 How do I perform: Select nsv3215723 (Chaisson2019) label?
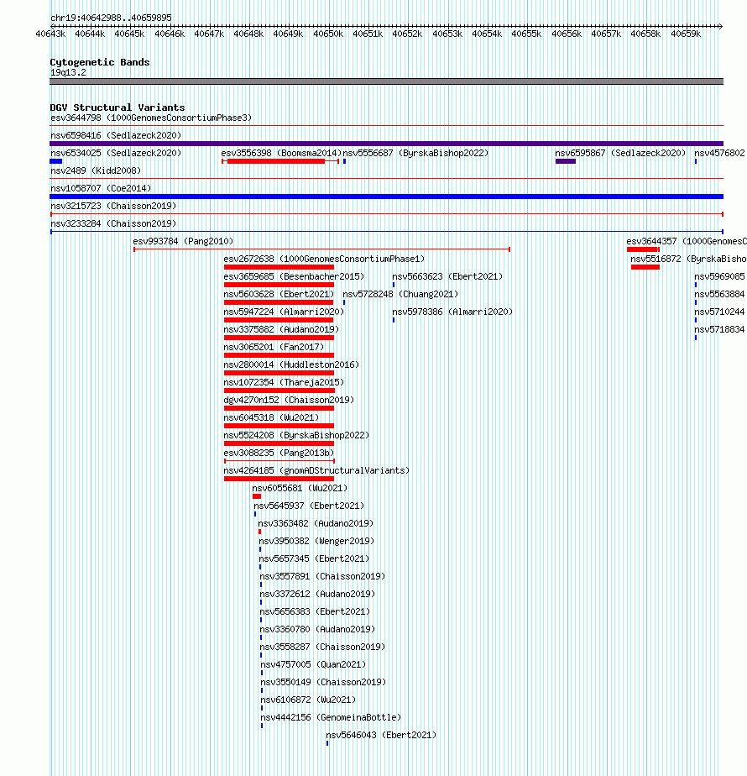113,206
